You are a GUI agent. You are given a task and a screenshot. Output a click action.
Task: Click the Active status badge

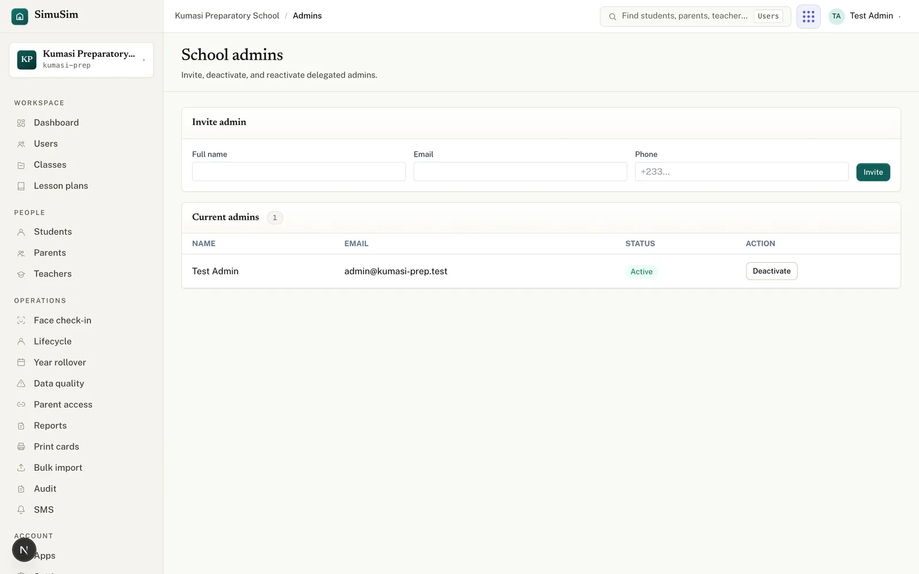point(642,272)
